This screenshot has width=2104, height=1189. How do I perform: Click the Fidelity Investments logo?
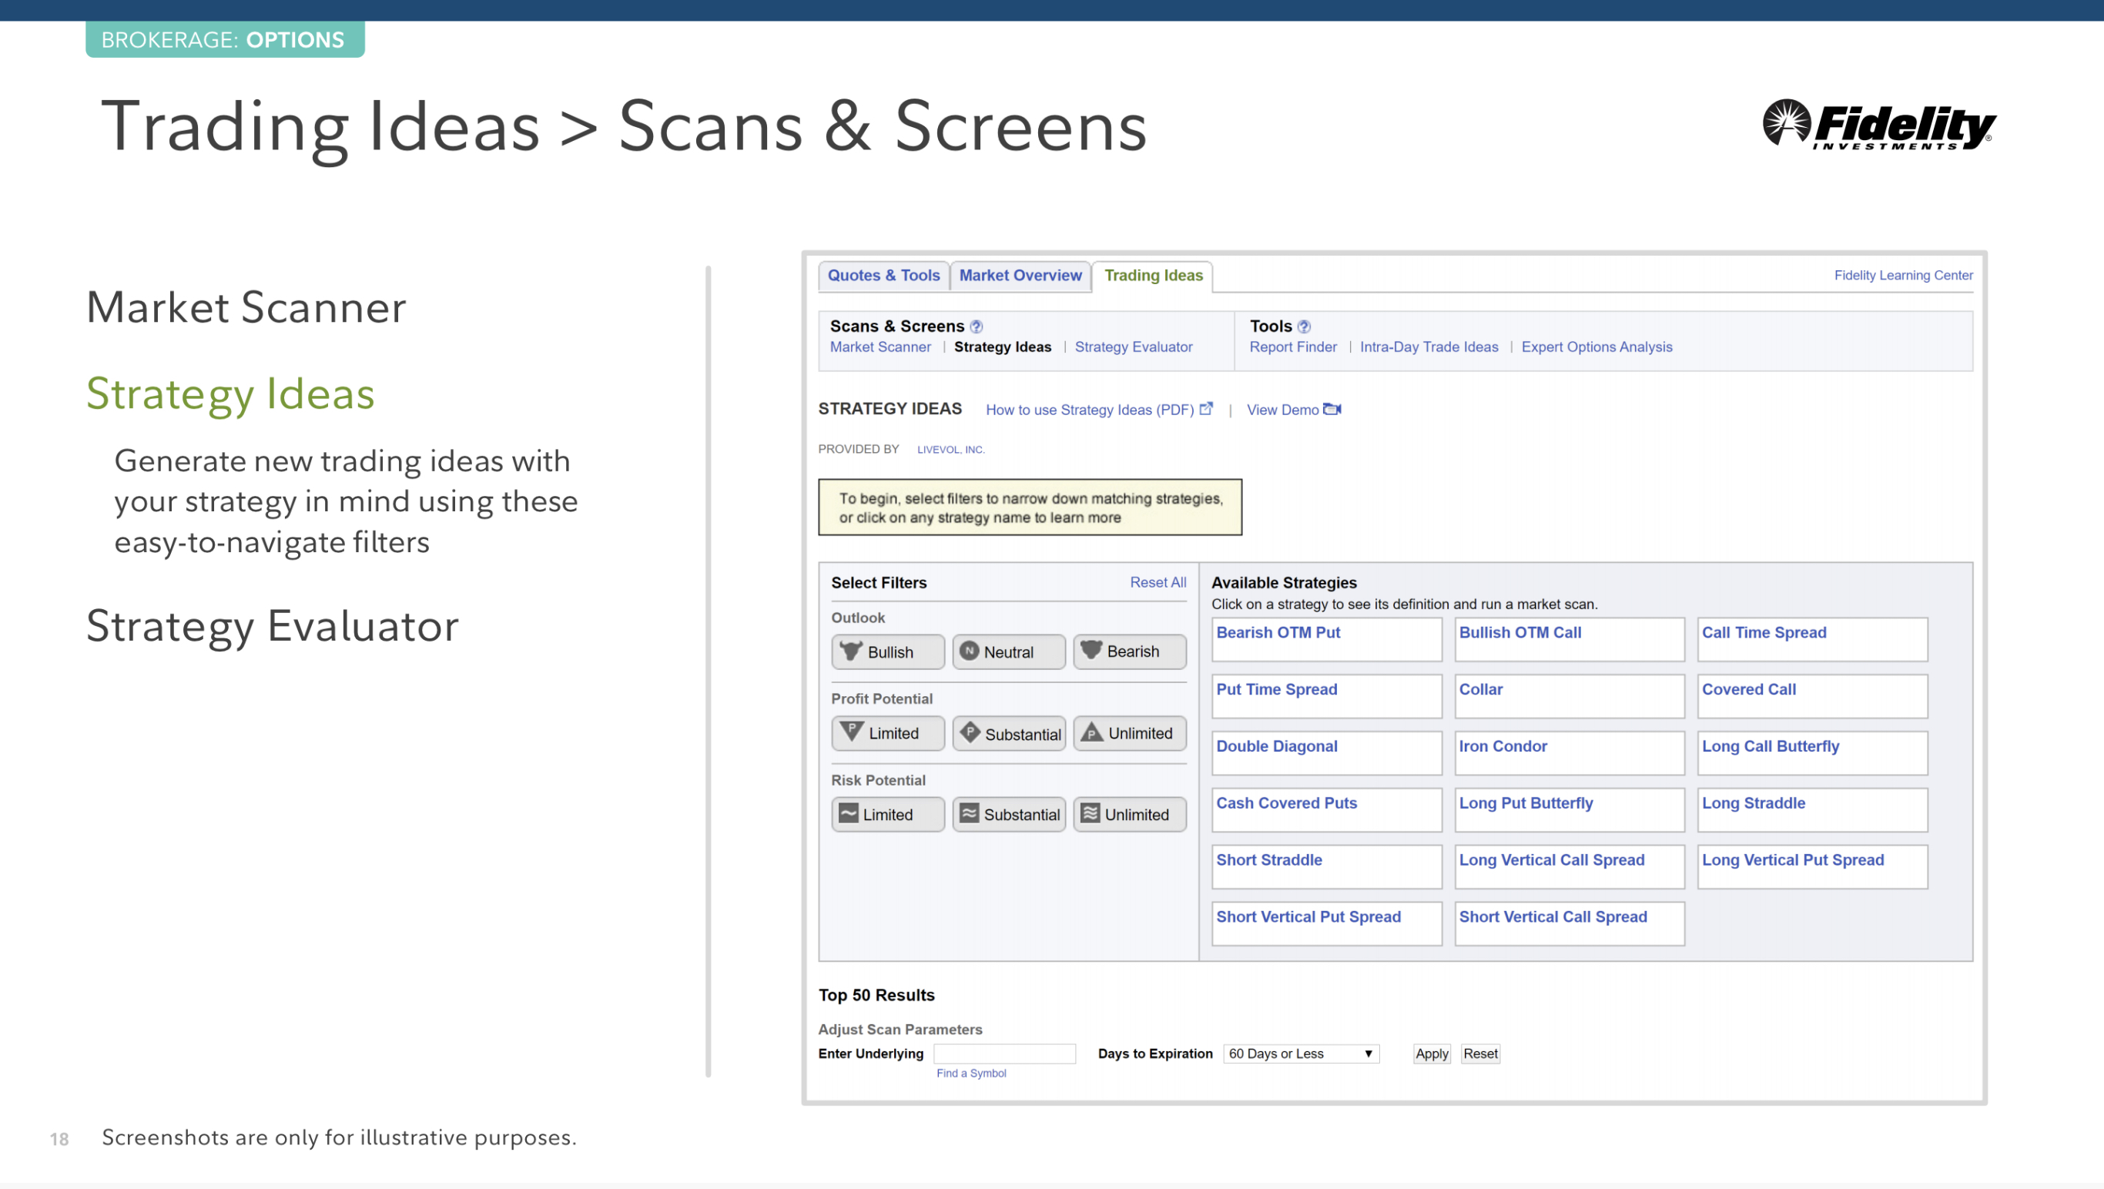click(x=1878, y=126)
